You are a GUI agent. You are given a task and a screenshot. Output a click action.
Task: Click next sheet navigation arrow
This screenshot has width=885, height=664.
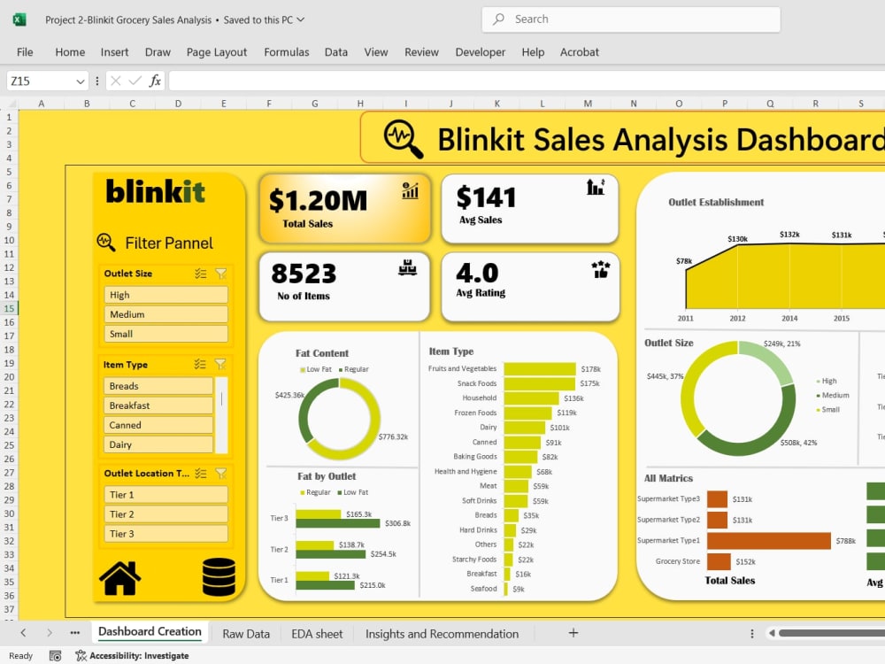(x=49, y=633)
